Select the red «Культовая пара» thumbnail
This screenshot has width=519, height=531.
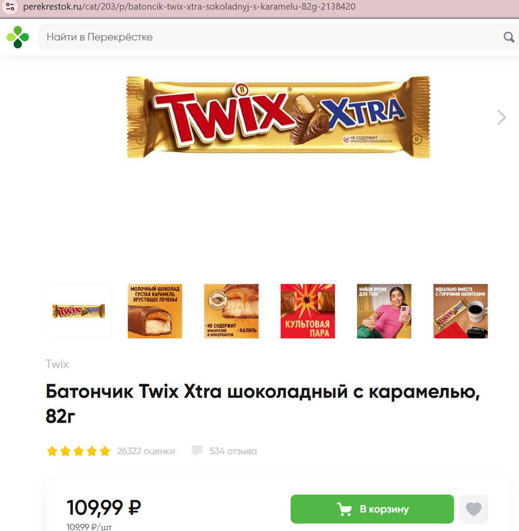coord(308,311)
